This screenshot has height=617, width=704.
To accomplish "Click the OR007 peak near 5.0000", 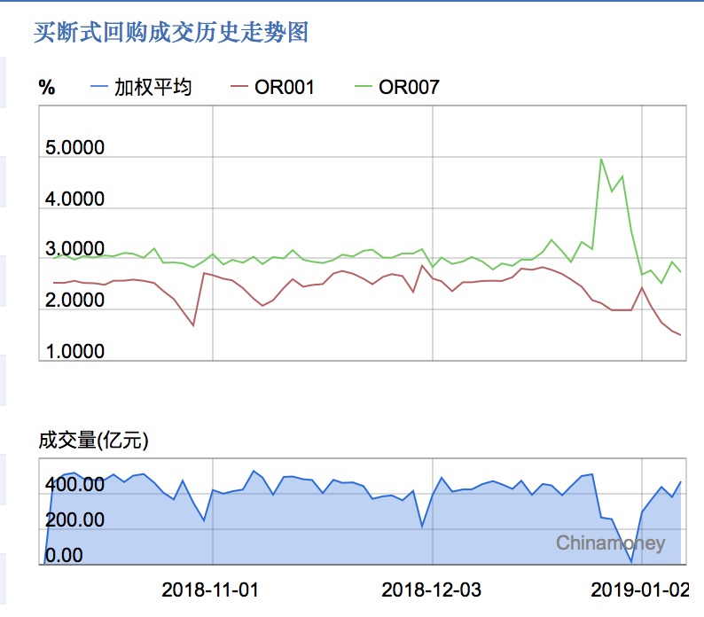I will click(x=601, y=159).
